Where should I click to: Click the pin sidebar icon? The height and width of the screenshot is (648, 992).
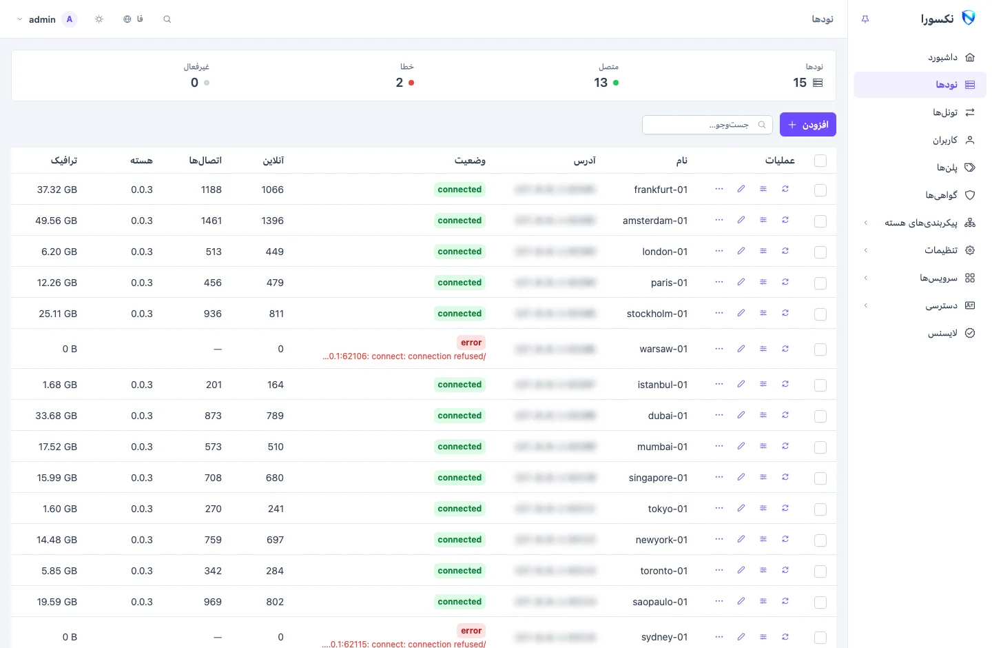click(865, 19)
